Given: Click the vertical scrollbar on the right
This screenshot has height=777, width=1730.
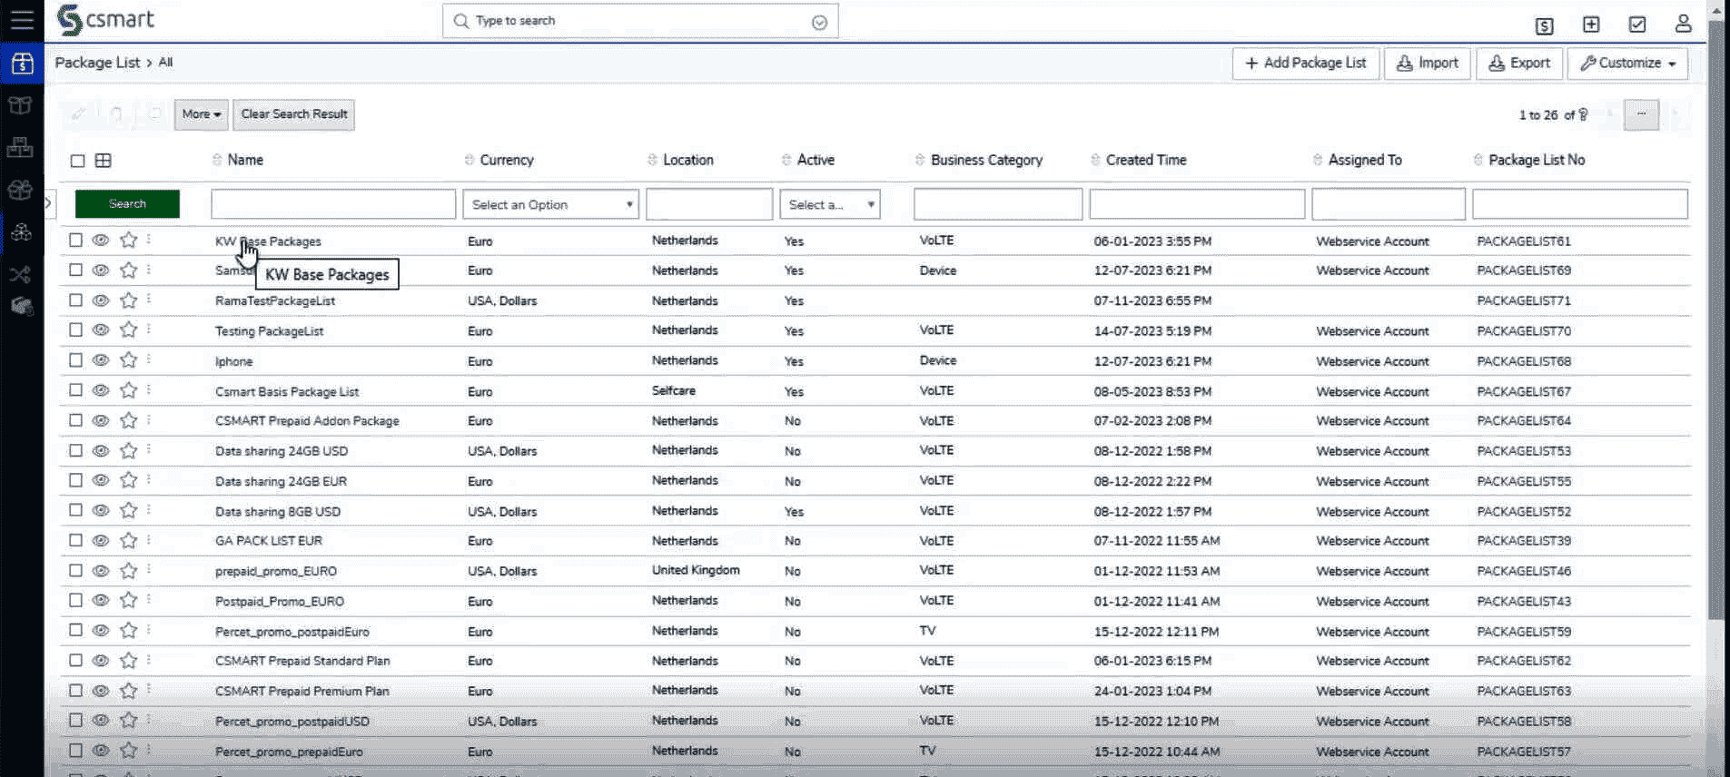Looking at the screenshot, I should [x=1715, y=318].
